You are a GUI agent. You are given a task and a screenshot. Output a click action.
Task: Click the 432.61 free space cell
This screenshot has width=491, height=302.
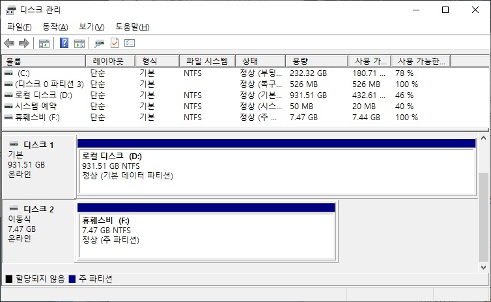coord(369,95)
